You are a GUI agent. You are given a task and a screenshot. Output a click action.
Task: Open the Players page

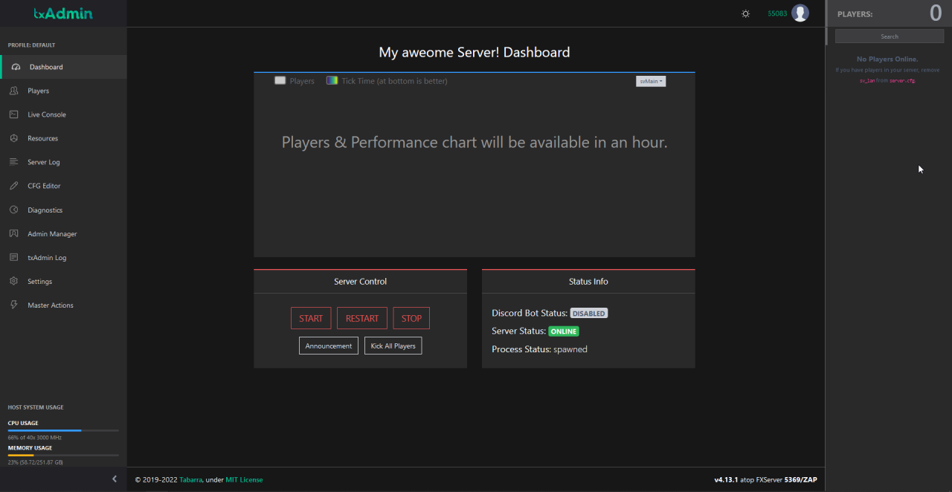pos(63,91)
